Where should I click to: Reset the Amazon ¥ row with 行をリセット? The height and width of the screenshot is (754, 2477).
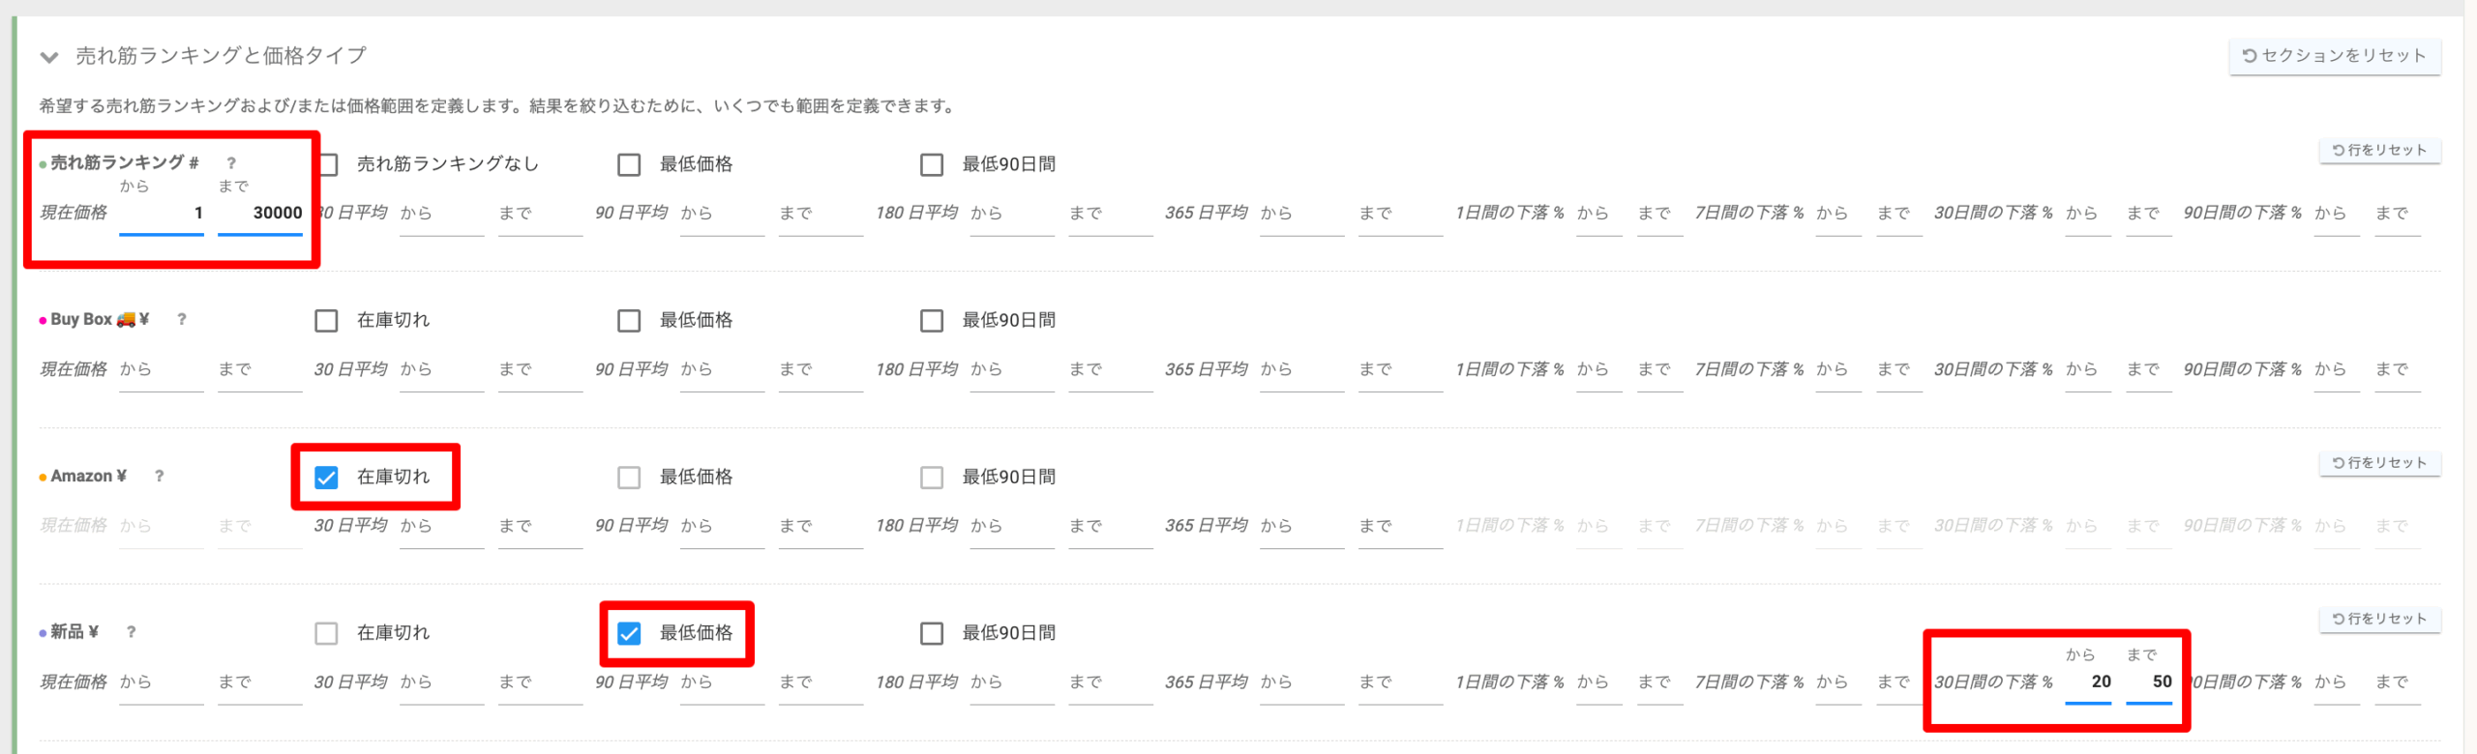pos(2379,463)
